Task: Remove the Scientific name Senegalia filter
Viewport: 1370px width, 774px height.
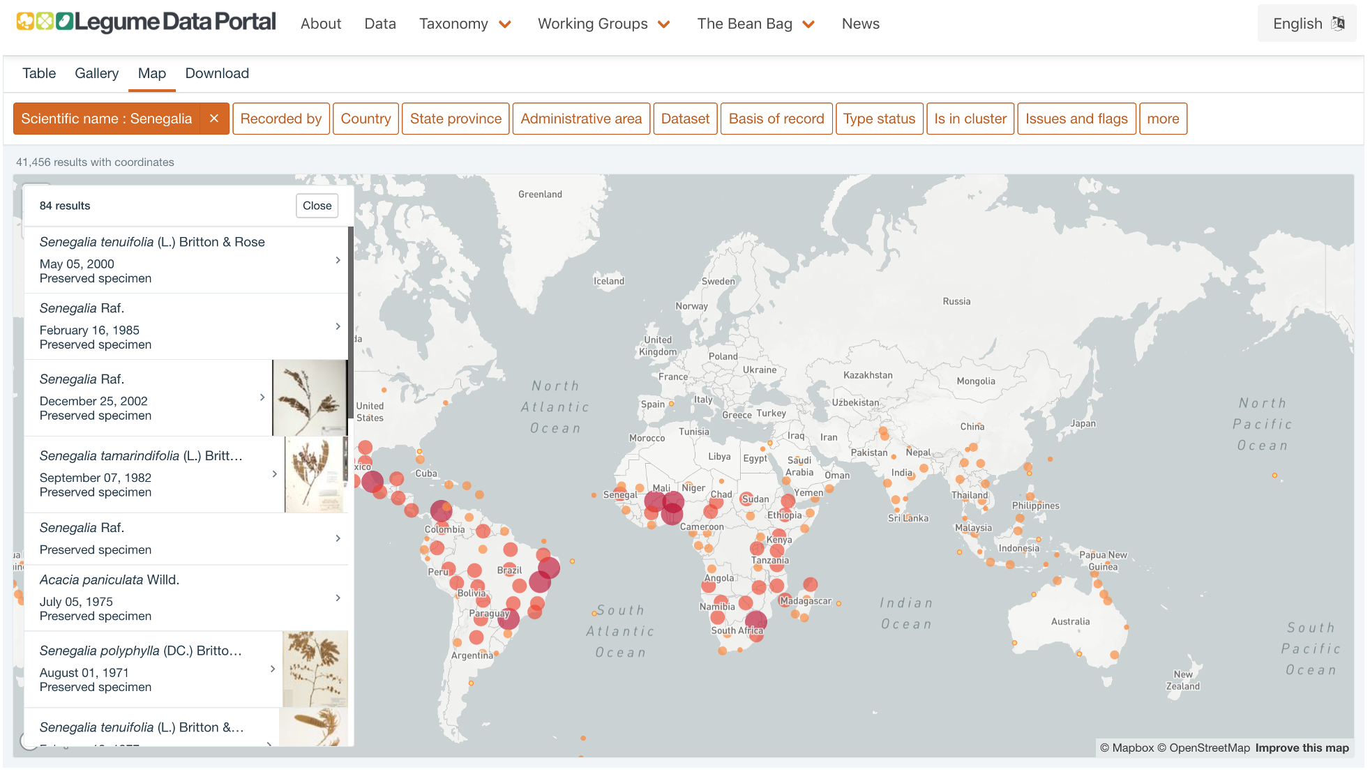Action: point(214,119)
